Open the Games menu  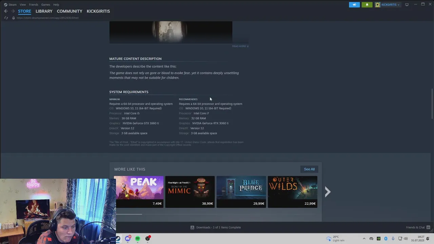coord(46,5)
